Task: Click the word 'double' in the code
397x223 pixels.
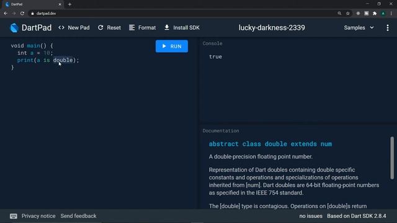Action: click(x=63, y=60)
